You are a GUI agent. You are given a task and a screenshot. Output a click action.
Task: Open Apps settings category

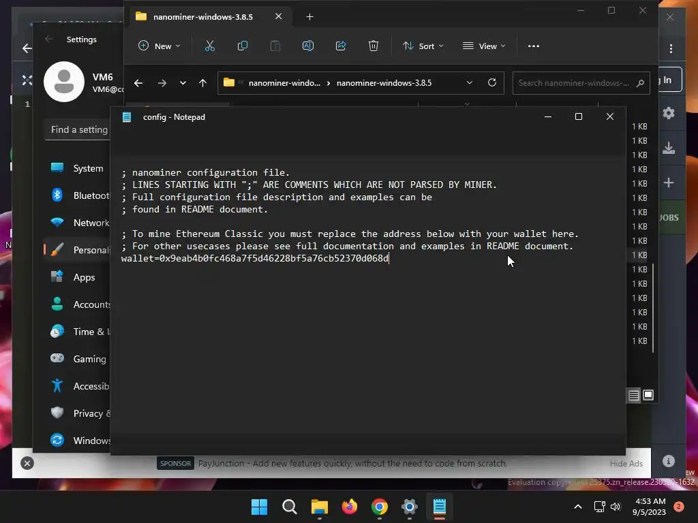tap(77, 277)
